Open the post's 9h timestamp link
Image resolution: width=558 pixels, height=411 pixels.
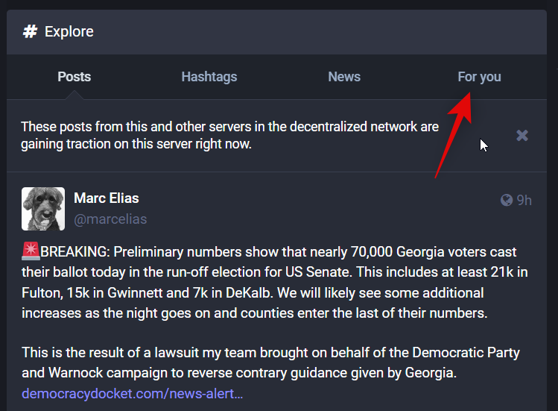(524, 200)
